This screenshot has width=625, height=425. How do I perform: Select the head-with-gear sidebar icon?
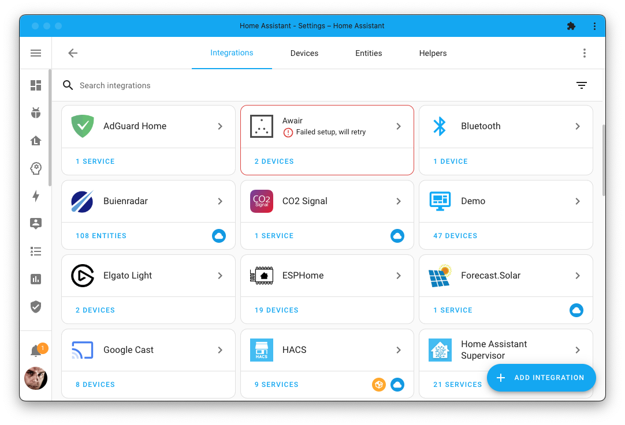(x=35, y=168)
